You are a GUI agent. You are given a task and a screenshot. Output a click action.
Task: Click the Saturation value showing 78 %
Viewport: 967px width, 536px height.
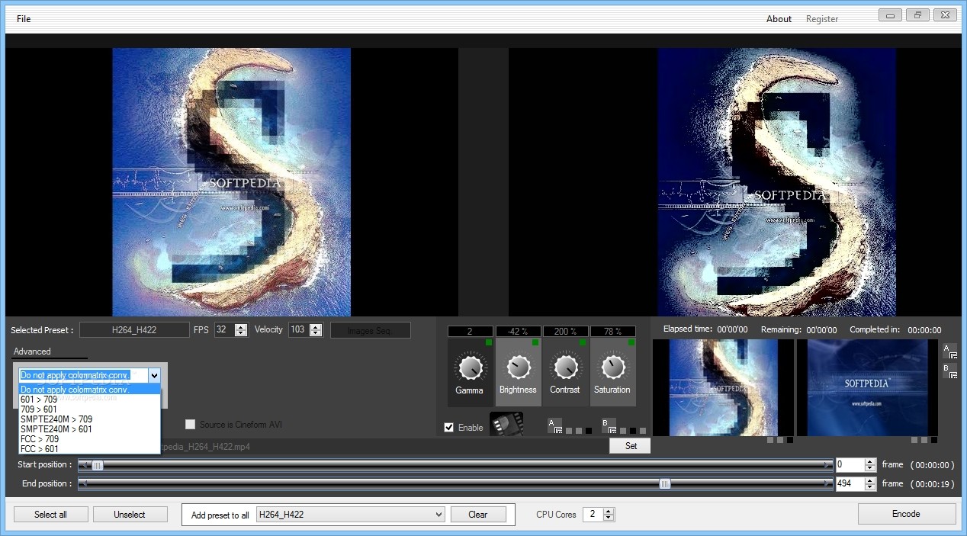point(612,332)
